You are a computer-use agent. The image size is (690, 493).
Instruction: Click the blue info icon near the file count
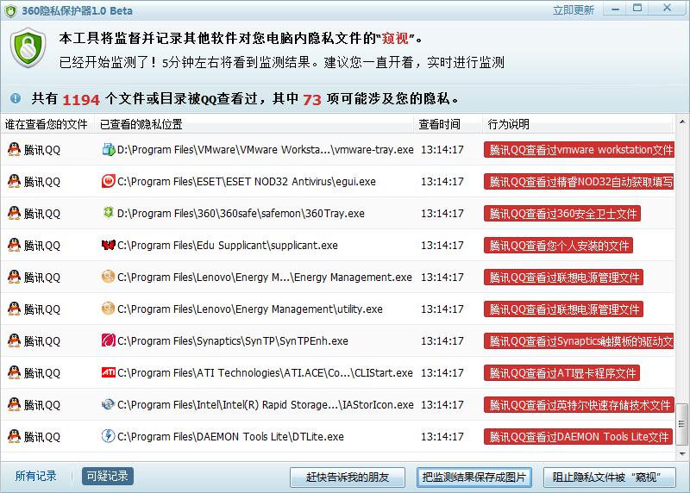click(16, 98)
